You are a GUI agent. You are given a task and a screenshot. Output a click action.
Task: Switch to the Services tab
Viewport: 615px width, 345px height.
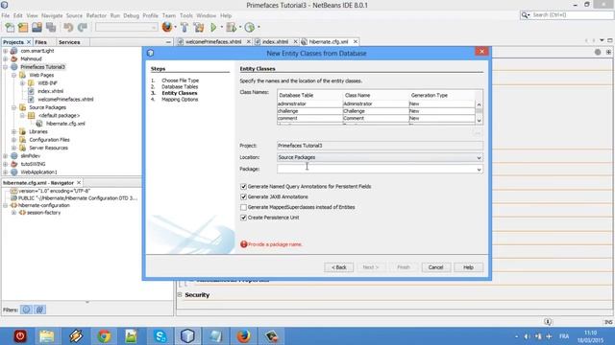(x=69, y=42)
